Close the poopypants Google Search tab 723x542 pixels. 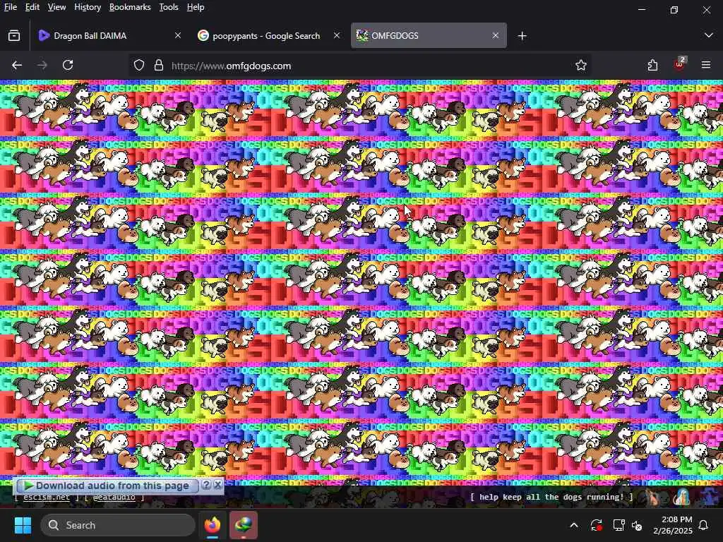pyautogui.click(x=337, y=35)
